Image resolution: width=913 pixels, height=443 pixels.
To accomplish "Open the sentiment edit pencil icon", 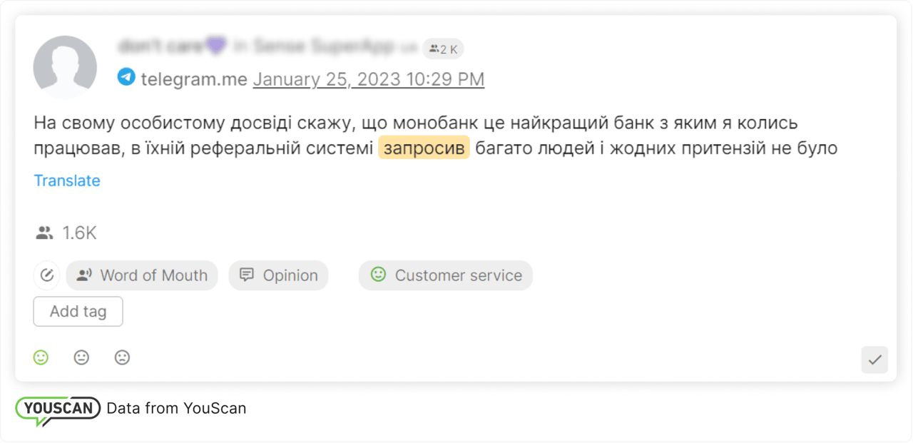I will (46, 275).
